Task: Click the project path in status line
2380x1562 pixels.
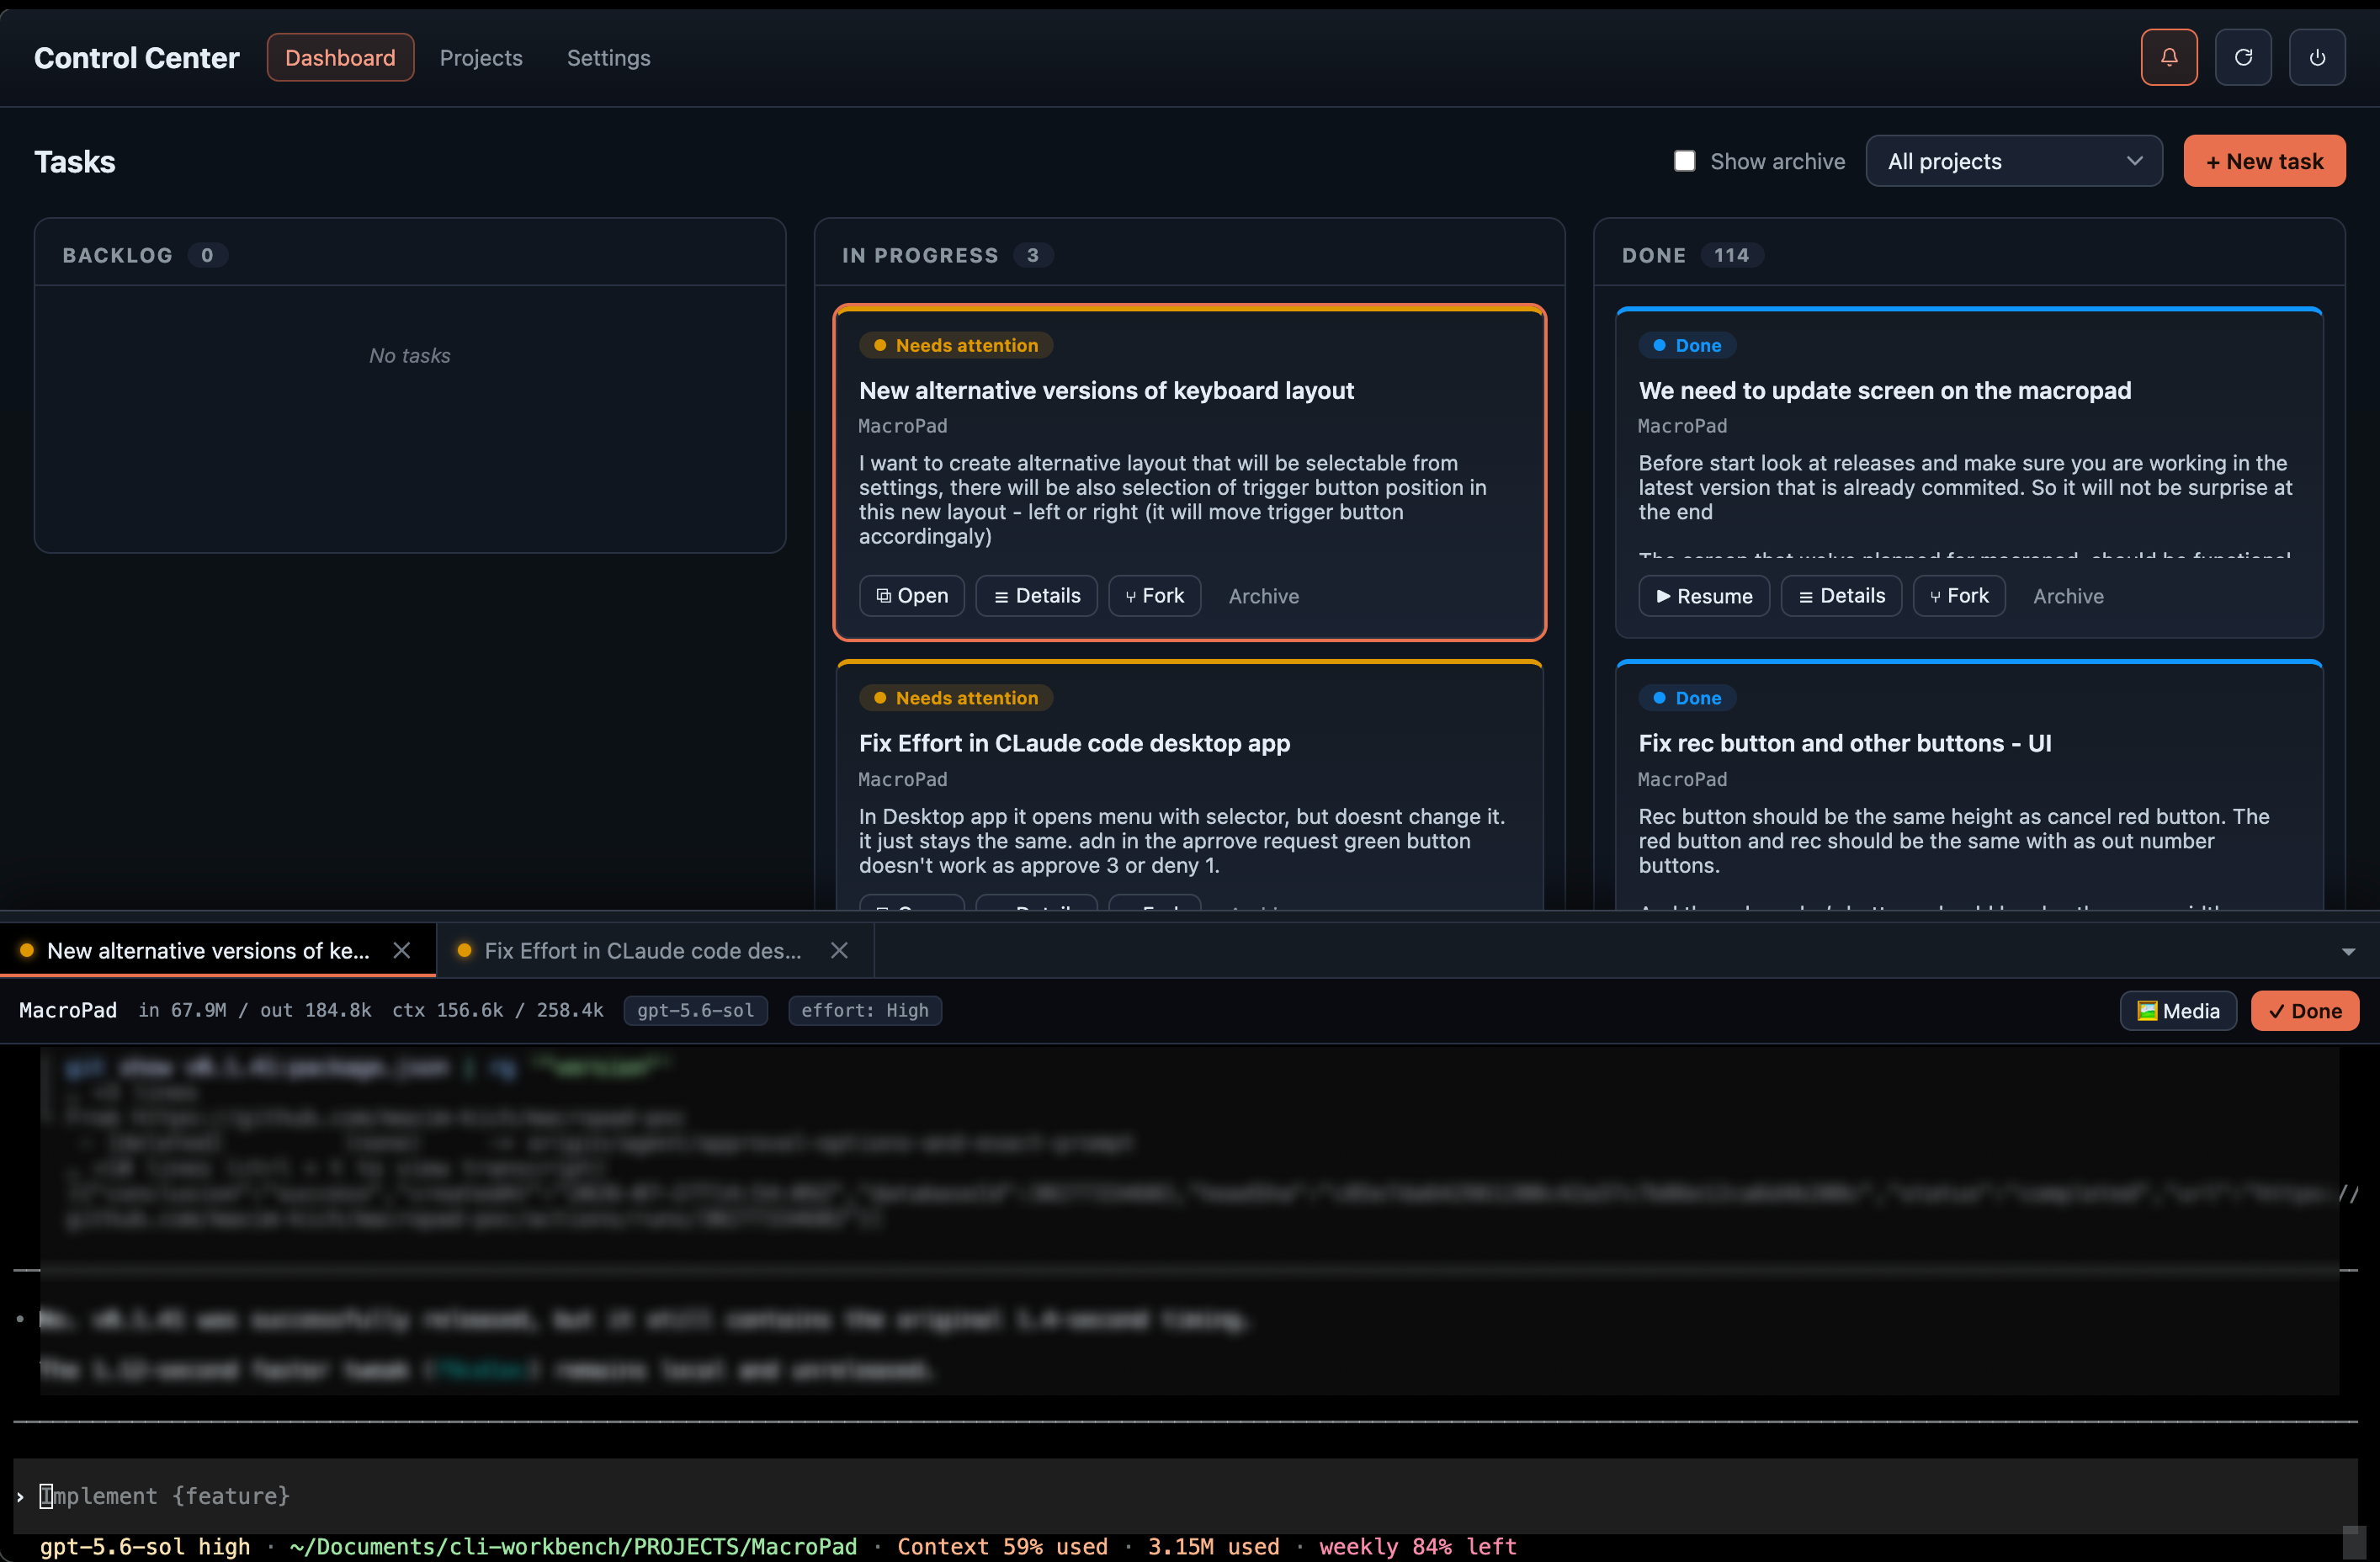Action: pyautogui.click(x=573, y=1546)
